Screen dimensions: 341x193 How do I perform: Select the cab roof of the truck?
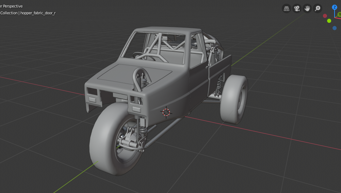pos(168,30)
